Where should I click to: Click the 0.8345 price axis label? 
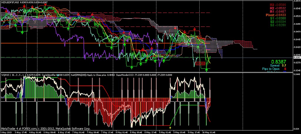click(x=297, y=70)
